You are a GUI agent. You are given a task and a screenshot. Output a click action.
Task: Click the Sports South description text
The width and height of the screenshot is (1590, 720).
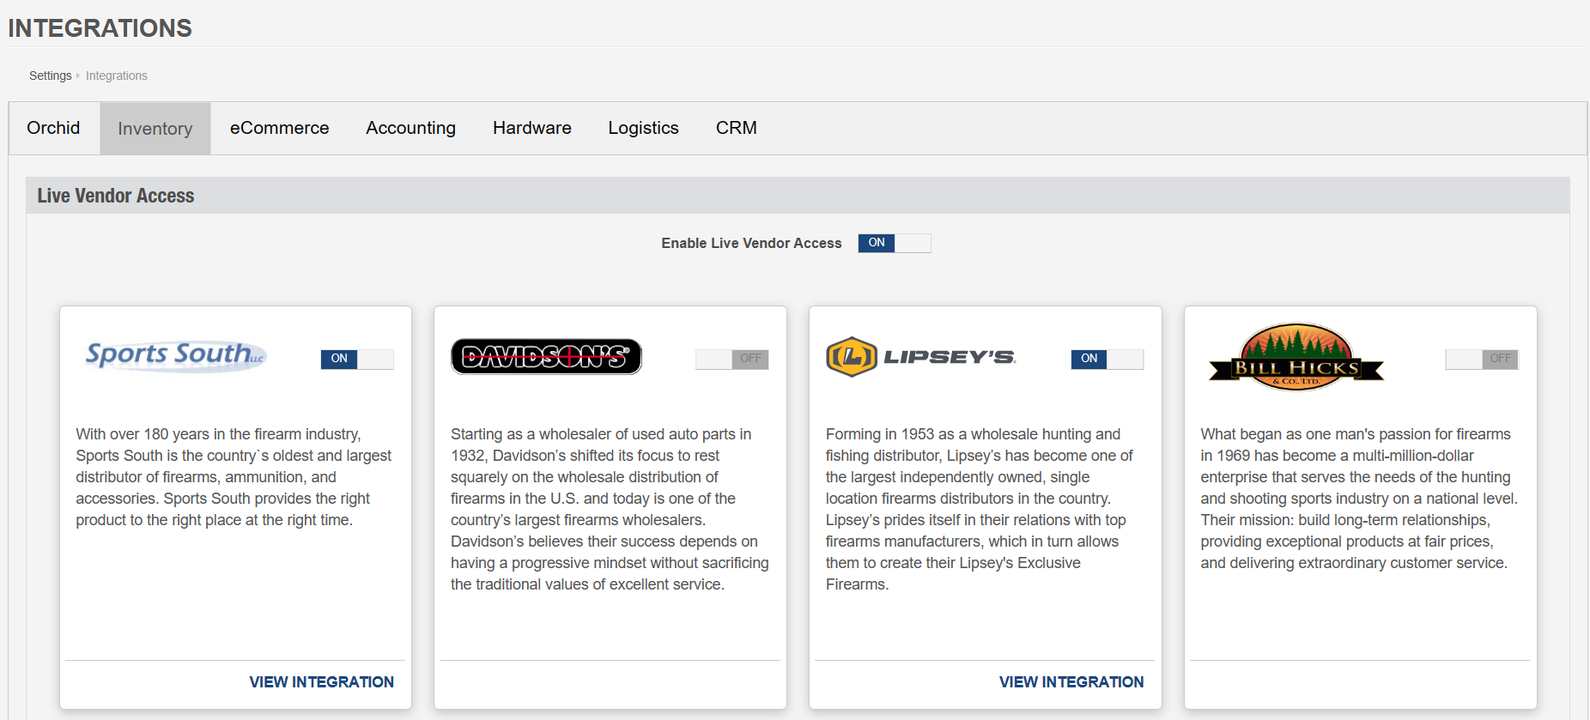pyautogui.click(x=234, y=477)
